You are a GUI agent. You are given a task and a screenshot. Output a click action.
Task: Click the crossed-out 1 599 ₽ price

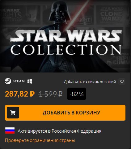click(x=50, y=94)
